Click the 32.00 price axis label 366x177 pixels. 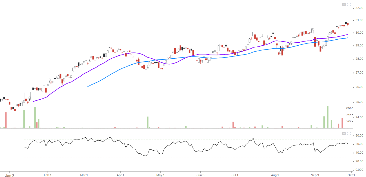(x=359, y=8)
